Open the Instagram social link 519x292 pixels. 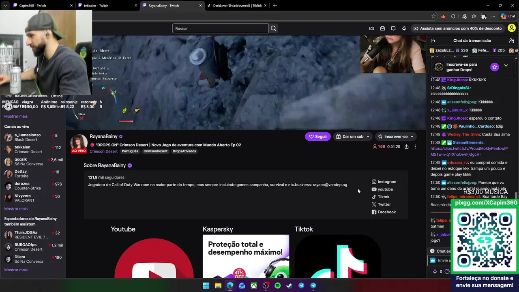pyautogui.click(x=384, y=182)
